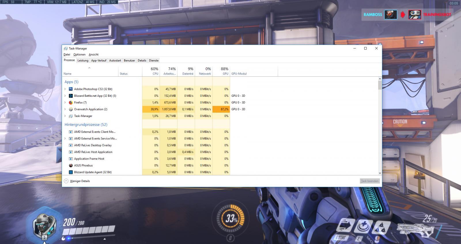Click the Apps (5) group header

click(71, 82)
